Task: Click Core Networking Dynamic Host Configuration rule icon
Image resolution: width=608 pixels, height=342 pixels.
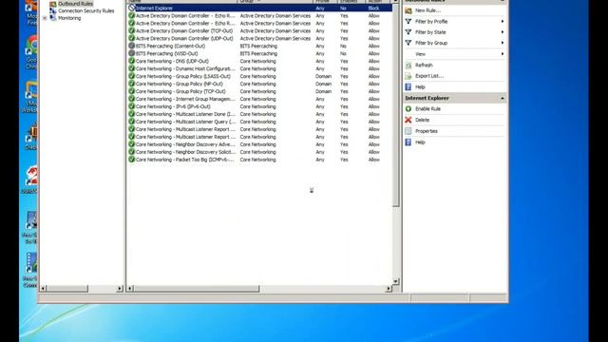Action: point(131,68)
